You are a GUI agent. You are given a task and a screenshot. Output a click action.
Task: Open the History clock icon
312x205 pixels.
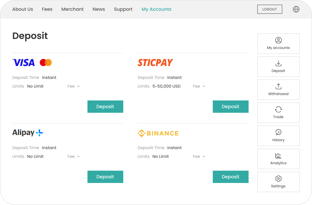click(278, 132)
